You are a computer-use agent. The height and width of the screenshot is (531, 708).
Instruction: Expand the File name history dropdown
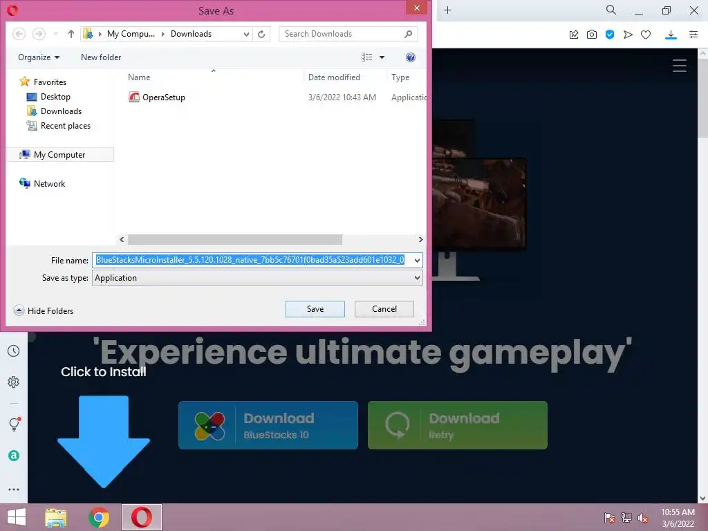pyautogui.click(x=417, y=260)
